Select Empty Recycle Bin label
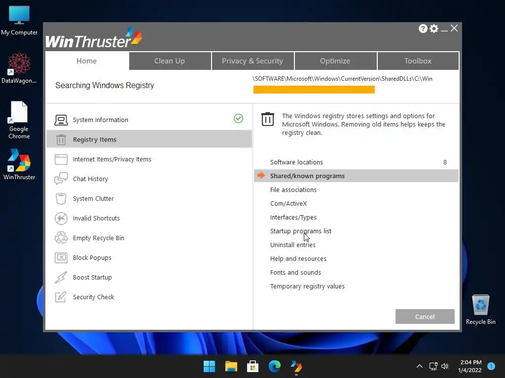The height and width of the screenshot is (378, 505). [x=99, y=238]
